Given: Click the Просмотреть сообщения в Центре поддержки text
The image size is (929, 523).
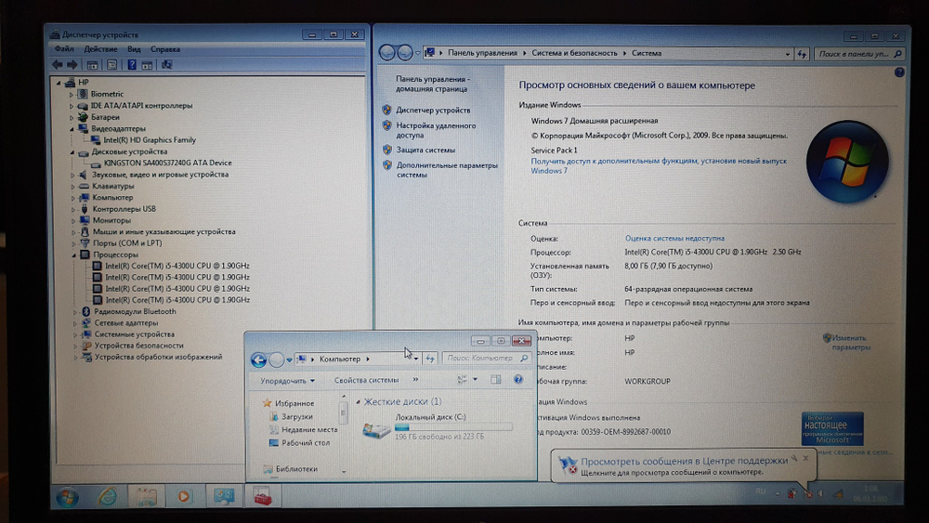Looking at the screenshot, I should pos(684,461).
